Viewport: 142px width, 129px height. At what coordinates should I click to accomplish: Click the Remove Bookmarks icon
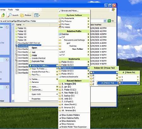60,77
